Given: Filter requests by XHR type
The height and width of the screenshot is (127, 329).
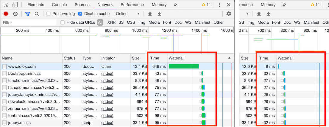Looking at the screenshot, I should (111, 22).
